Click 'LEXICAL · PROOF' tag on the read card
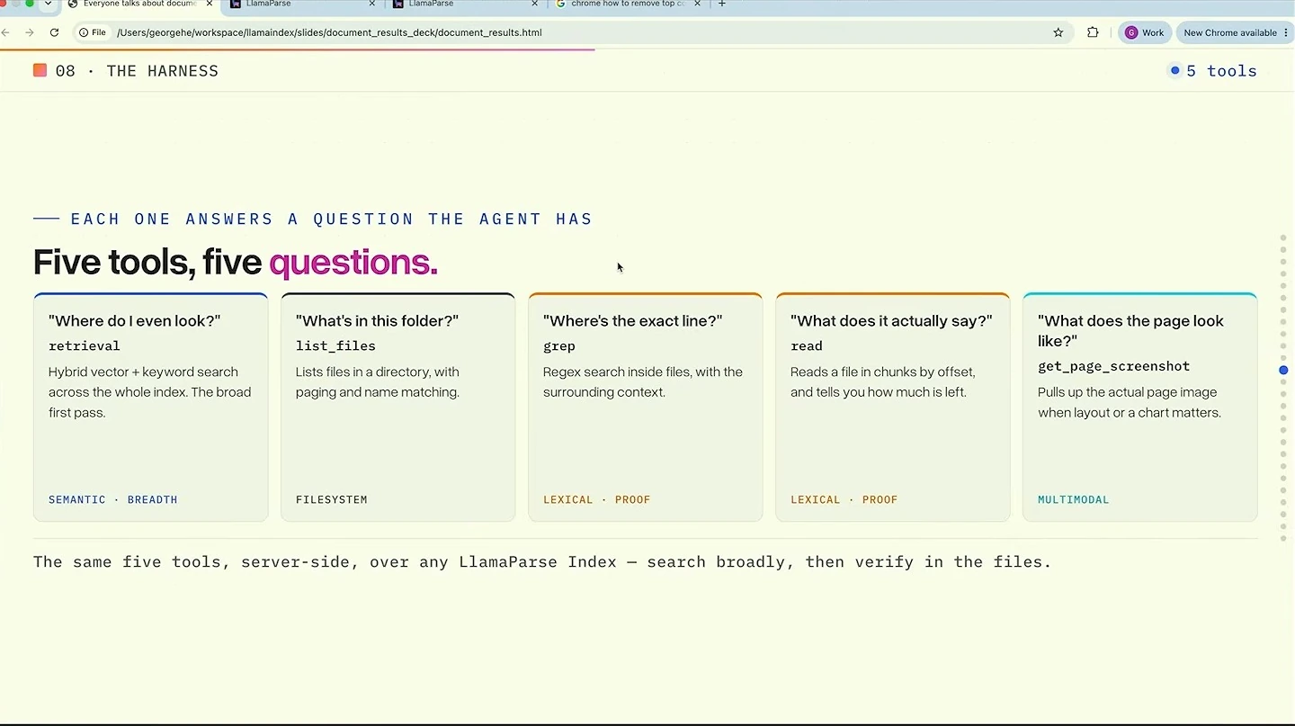 (x=844, y=499)
